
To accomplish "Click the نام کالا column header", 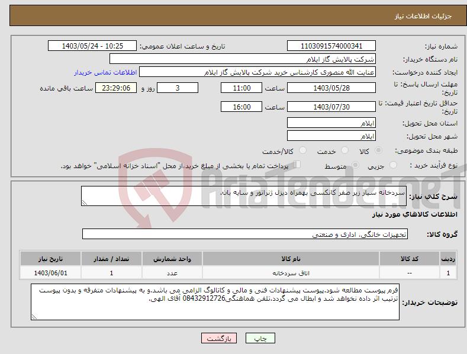I will [x=291, y=259].
